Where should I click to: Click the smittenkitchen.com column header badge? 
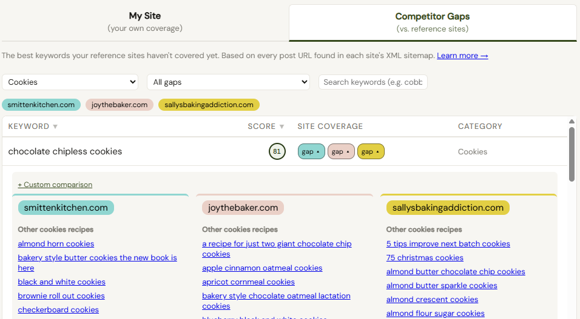coord(66,208)
